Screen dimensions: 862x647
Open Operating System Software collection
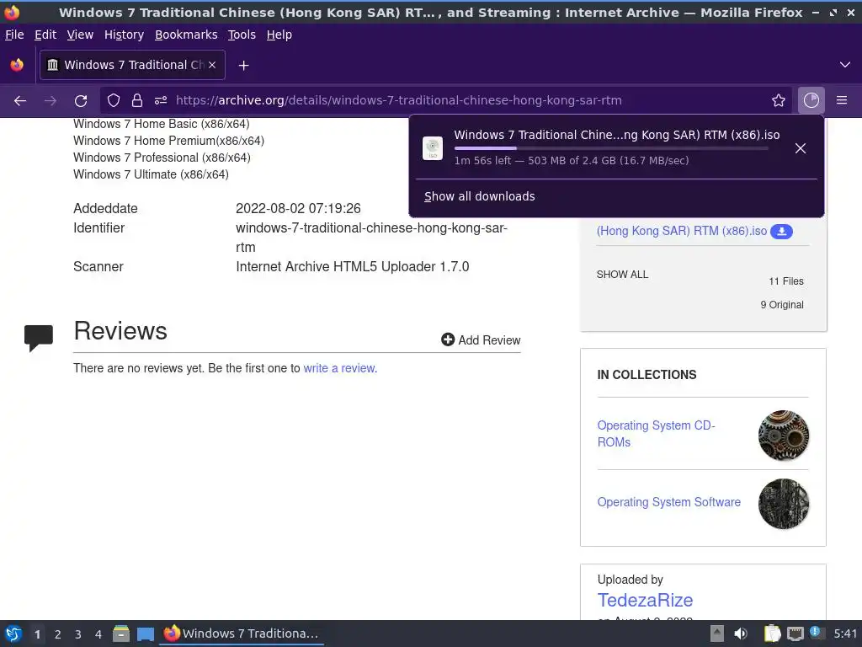click(668, 502)
